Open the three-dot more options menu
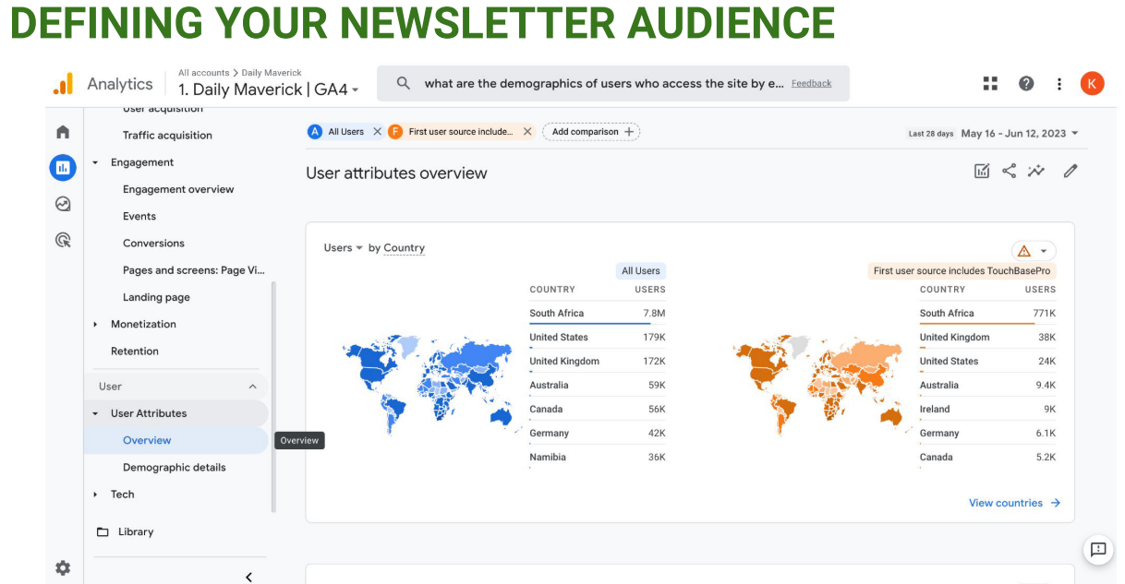The width and height of the screenshot is (1125, 584). [1058, 84]
